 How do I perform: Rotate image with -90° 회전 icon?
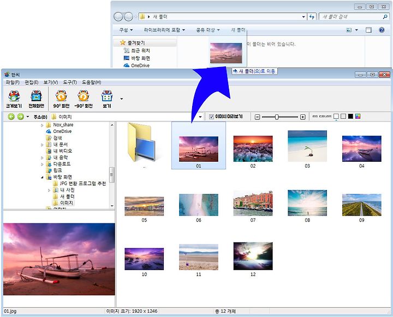[84, 99]
